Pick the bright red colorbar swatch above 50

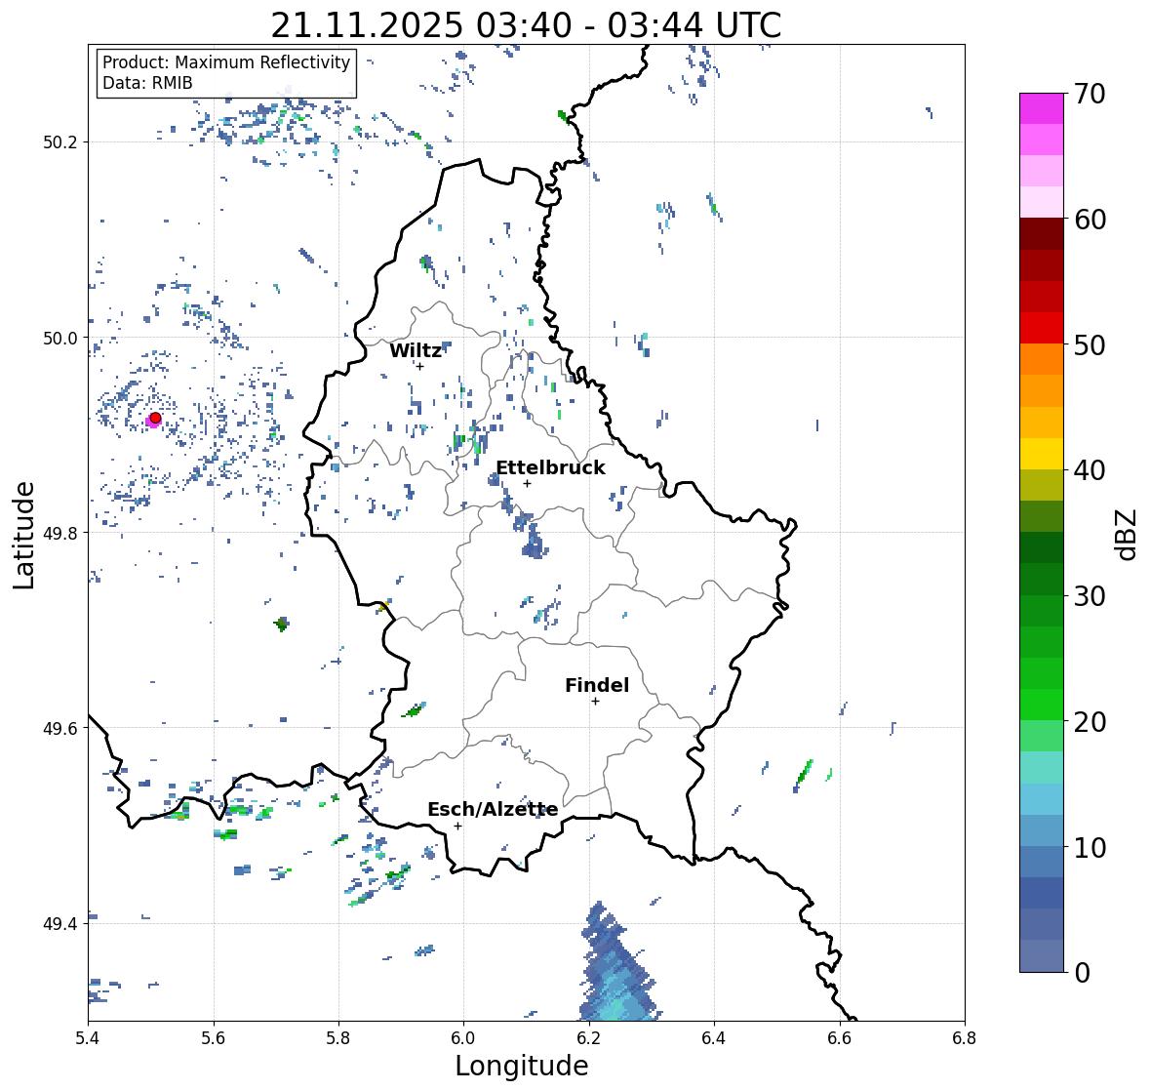pyautogui.click(x=1042, y=329)
